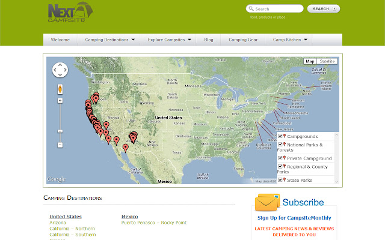Toggle the State Parks checkbox
This screenshot has height=240, width=385.
[280, 180]
